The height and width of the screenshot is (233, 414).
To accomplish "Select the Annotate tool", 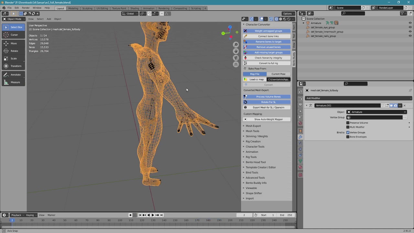I will [14, 75].
